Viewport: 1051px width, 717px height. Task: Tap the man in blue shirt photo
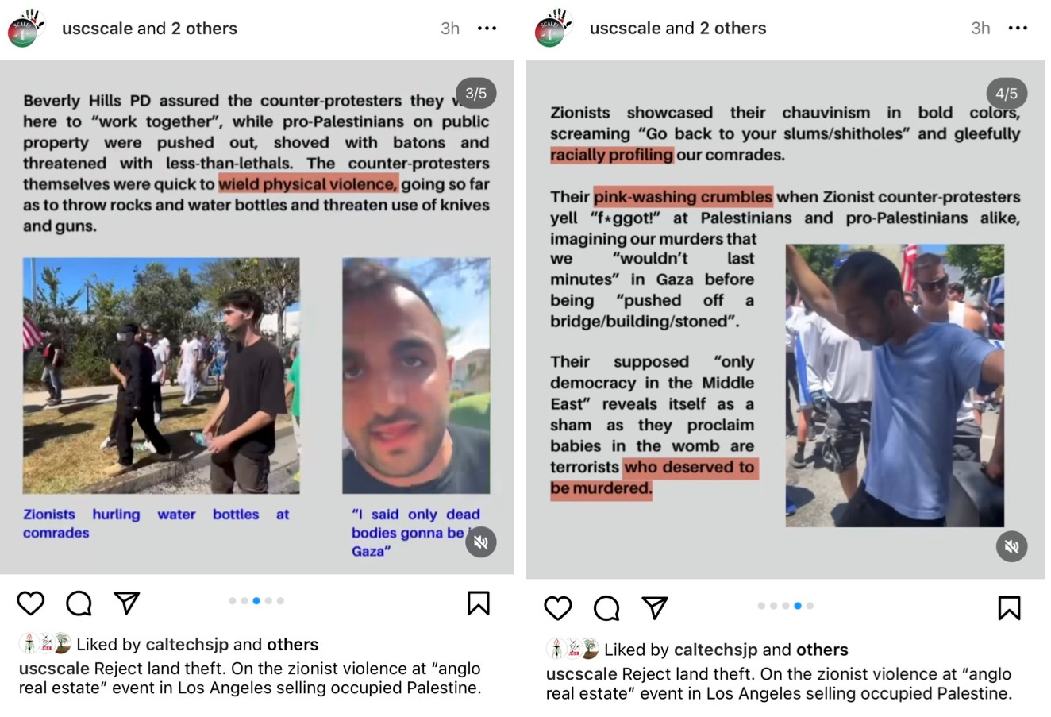coord(895,385)
